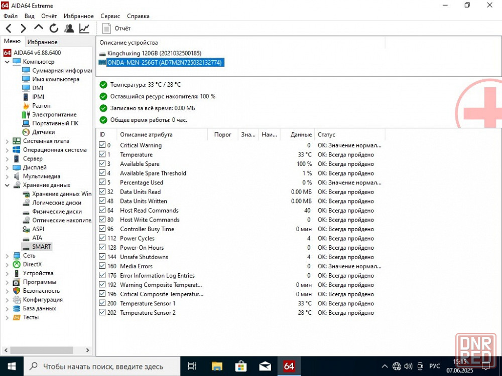This screenshot has width=502, height=376.
Task: Toggle the Power Cycles attribute checkbox
Action: (102, 238)
